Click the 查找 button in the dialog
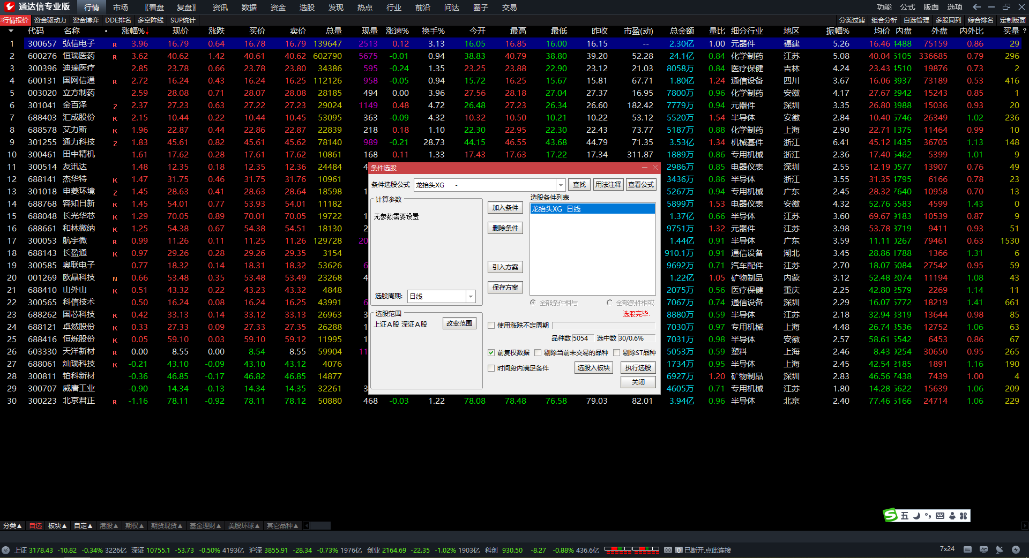The width and height of the screenshot is (1029, 558). (x=579, y=184)
